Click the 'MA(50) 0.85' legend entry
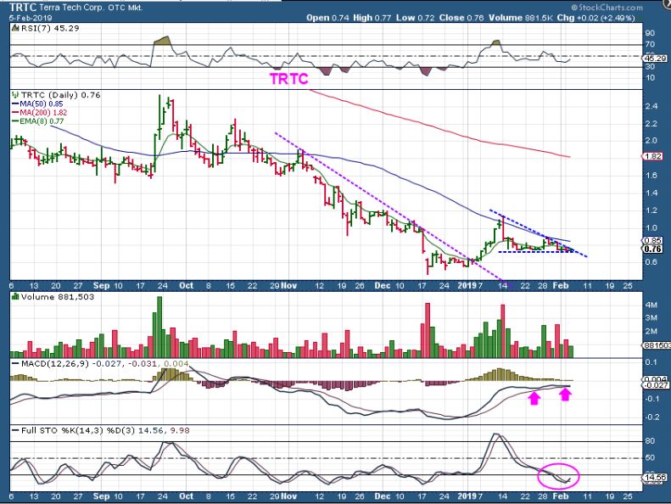The image size is (671, 504). point(41,104)
